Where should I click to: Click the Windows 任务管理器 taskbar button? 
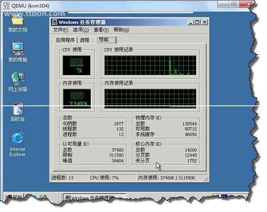tap(95, 198)
